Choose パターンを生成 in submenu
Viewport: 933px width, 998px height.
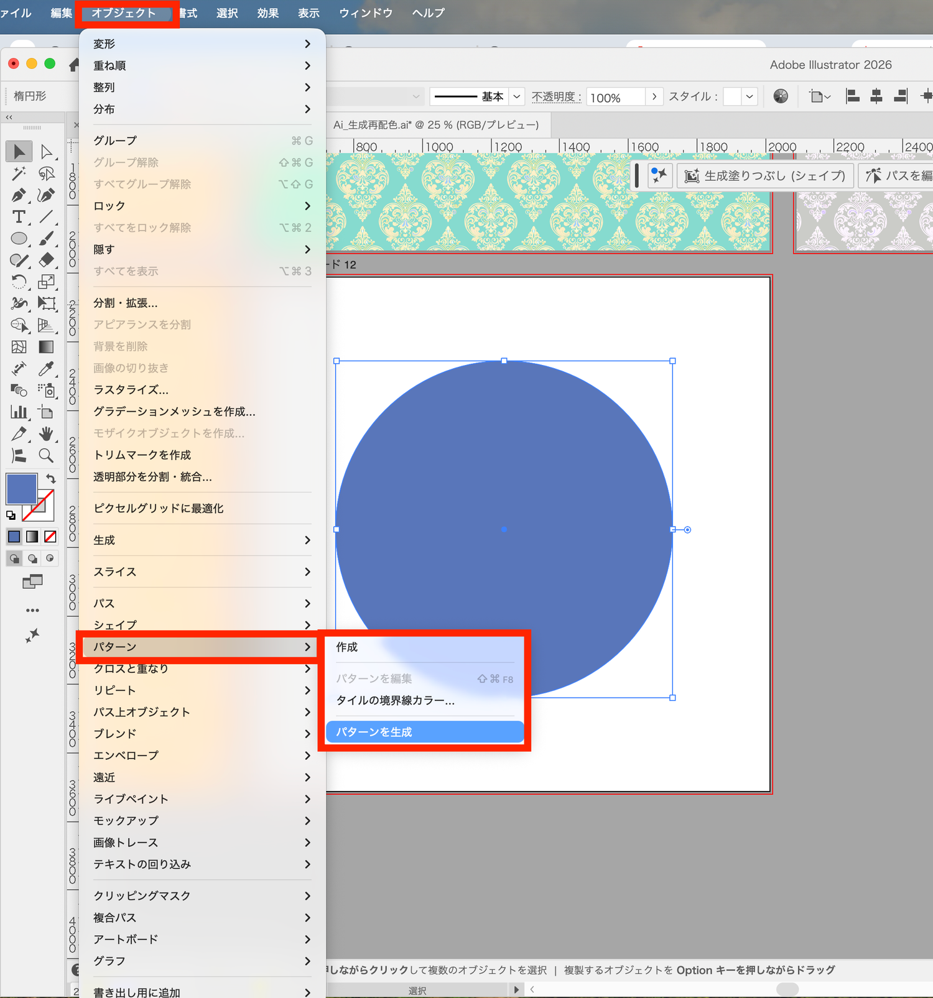point(425,732)
